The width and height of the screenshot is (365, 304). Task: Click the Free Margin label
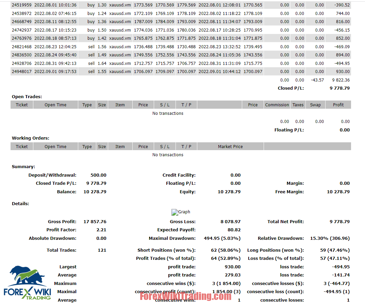[289, 192]
